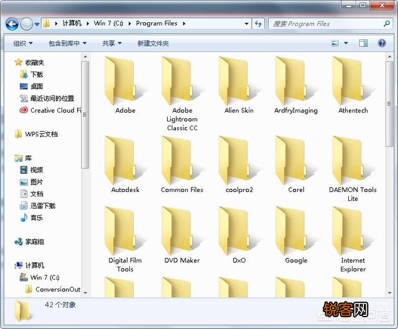The height and width of the screenshot is (329, 398).
Task: Select the Alien Skin folder
Action: click(239, 85)
